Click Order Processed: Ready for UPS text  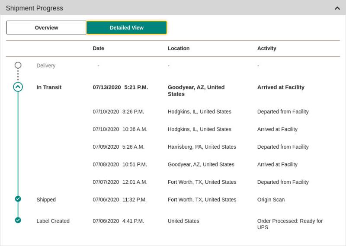[x=290, y=224]
